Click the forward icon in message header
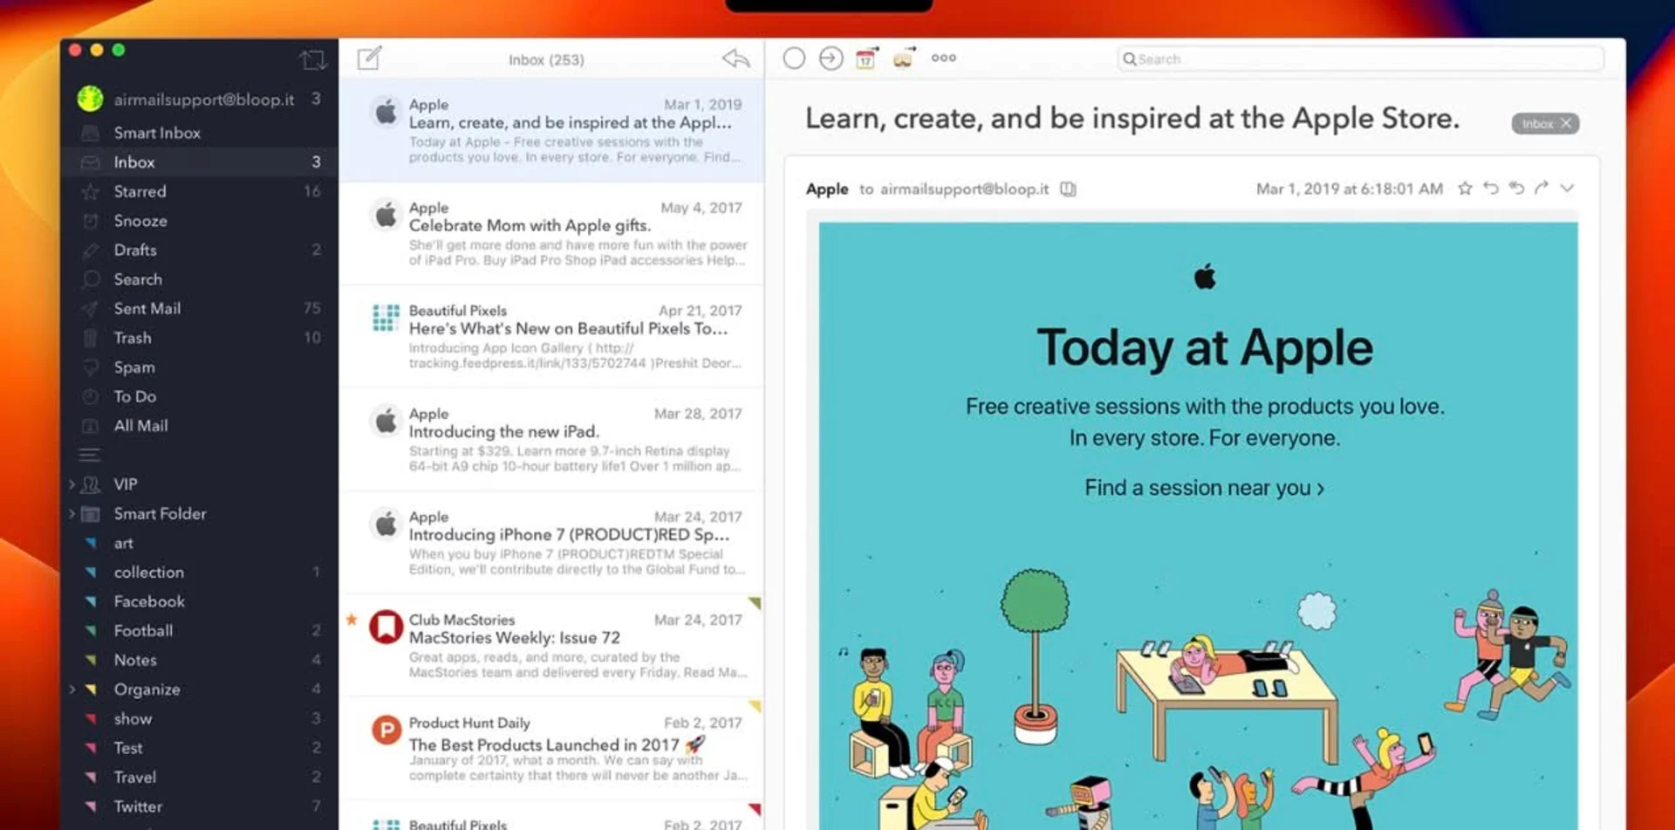Image resolution: width=1675 pixels, height=830 pixels. (x=1542, y=189)
